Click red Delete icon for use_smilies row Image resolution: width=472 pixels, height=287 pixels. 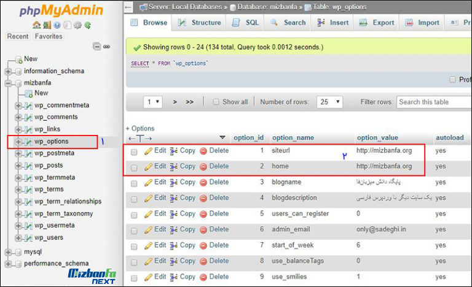(x=203, y=277)
